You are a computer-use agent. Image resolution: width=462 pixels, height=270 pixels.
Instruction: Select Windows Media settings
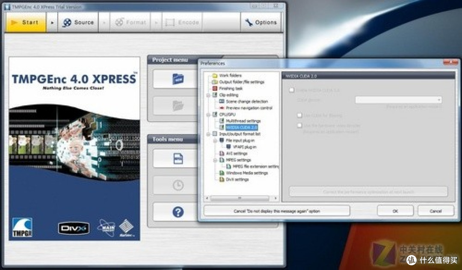coord(247,173)
